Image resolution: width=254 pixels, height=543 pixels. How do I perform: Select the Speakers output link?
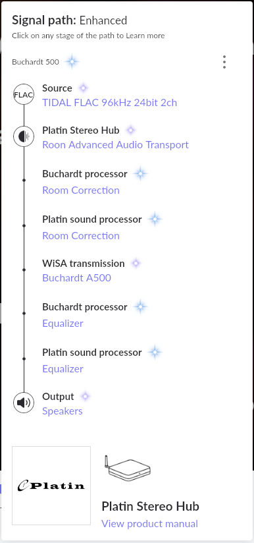[63, 411]
